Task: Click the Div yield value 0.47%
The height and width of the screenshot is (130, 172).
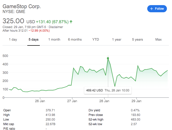Action: click(135, 110)
